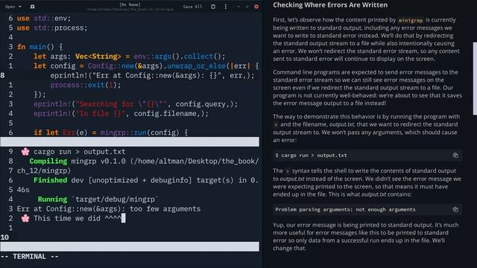Copy the 'Problem parsing arguments' code block

pos(455,209)
